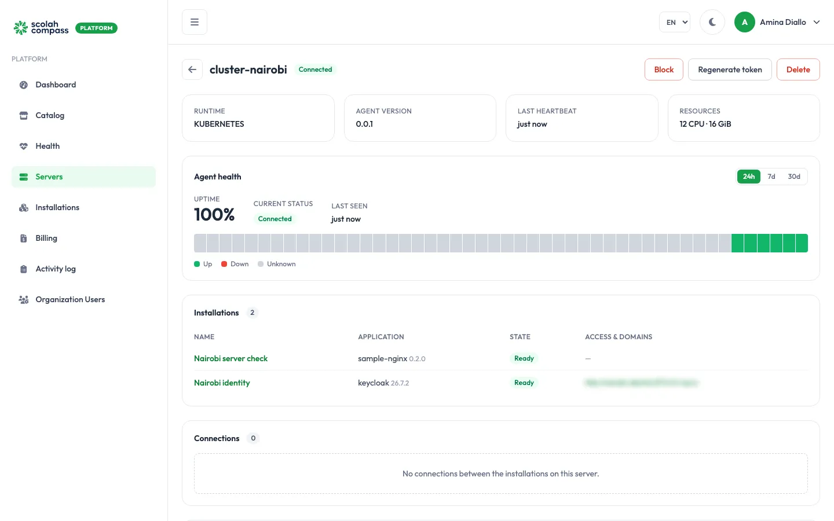The width and height of the screenshot is (834, 521).
Task: Click the Amina Diallo avatar
Action: (x=745, y=22)
